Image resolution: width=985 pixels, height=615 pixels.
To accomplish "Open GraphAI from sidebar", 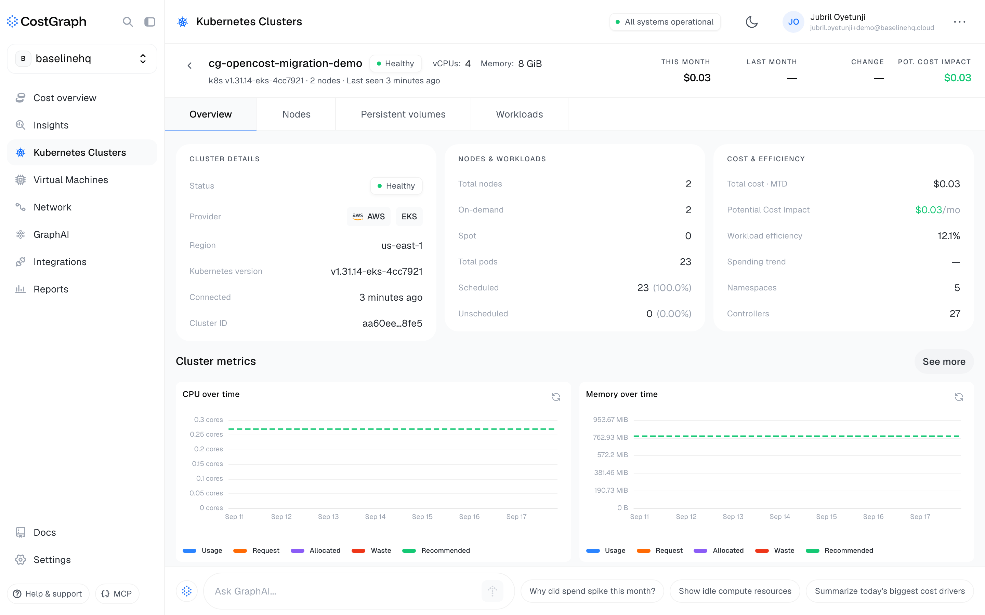I will tap(82, 234).
